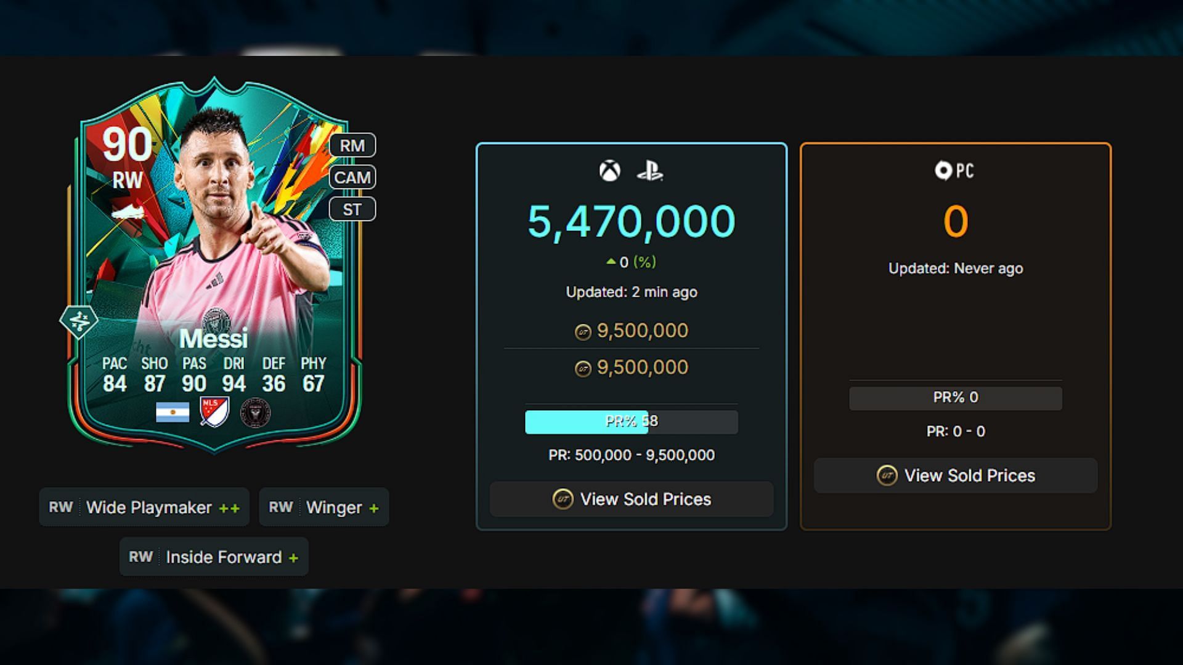Click the MLS league badge
Image resolution: width=1183 pixels, height=665 pixels.
pyautogui.click(x=214, y=412)
